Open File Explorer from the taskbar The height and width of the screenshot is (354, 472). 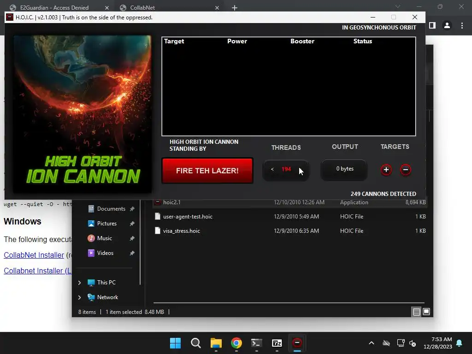pos(216,343)
